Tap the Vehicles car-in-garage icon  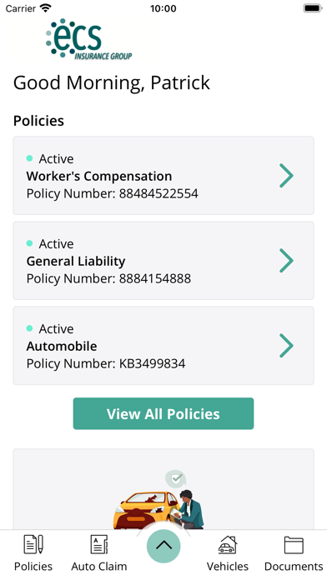point(228,544)
